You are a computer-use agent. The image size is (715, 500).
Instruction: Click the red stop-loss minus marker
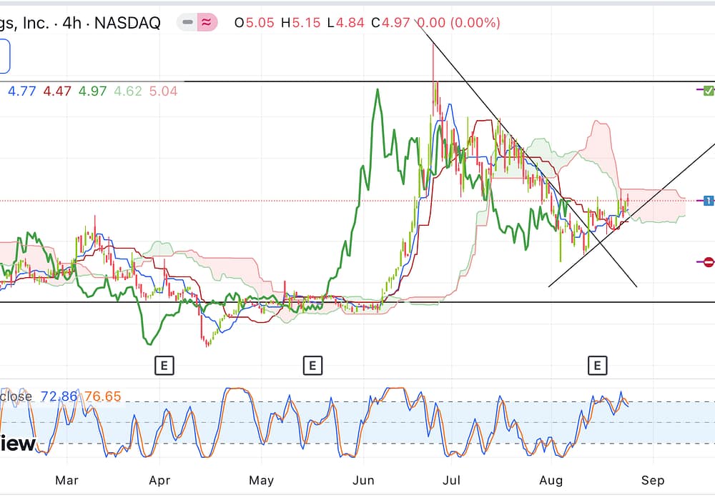(708, 262)
